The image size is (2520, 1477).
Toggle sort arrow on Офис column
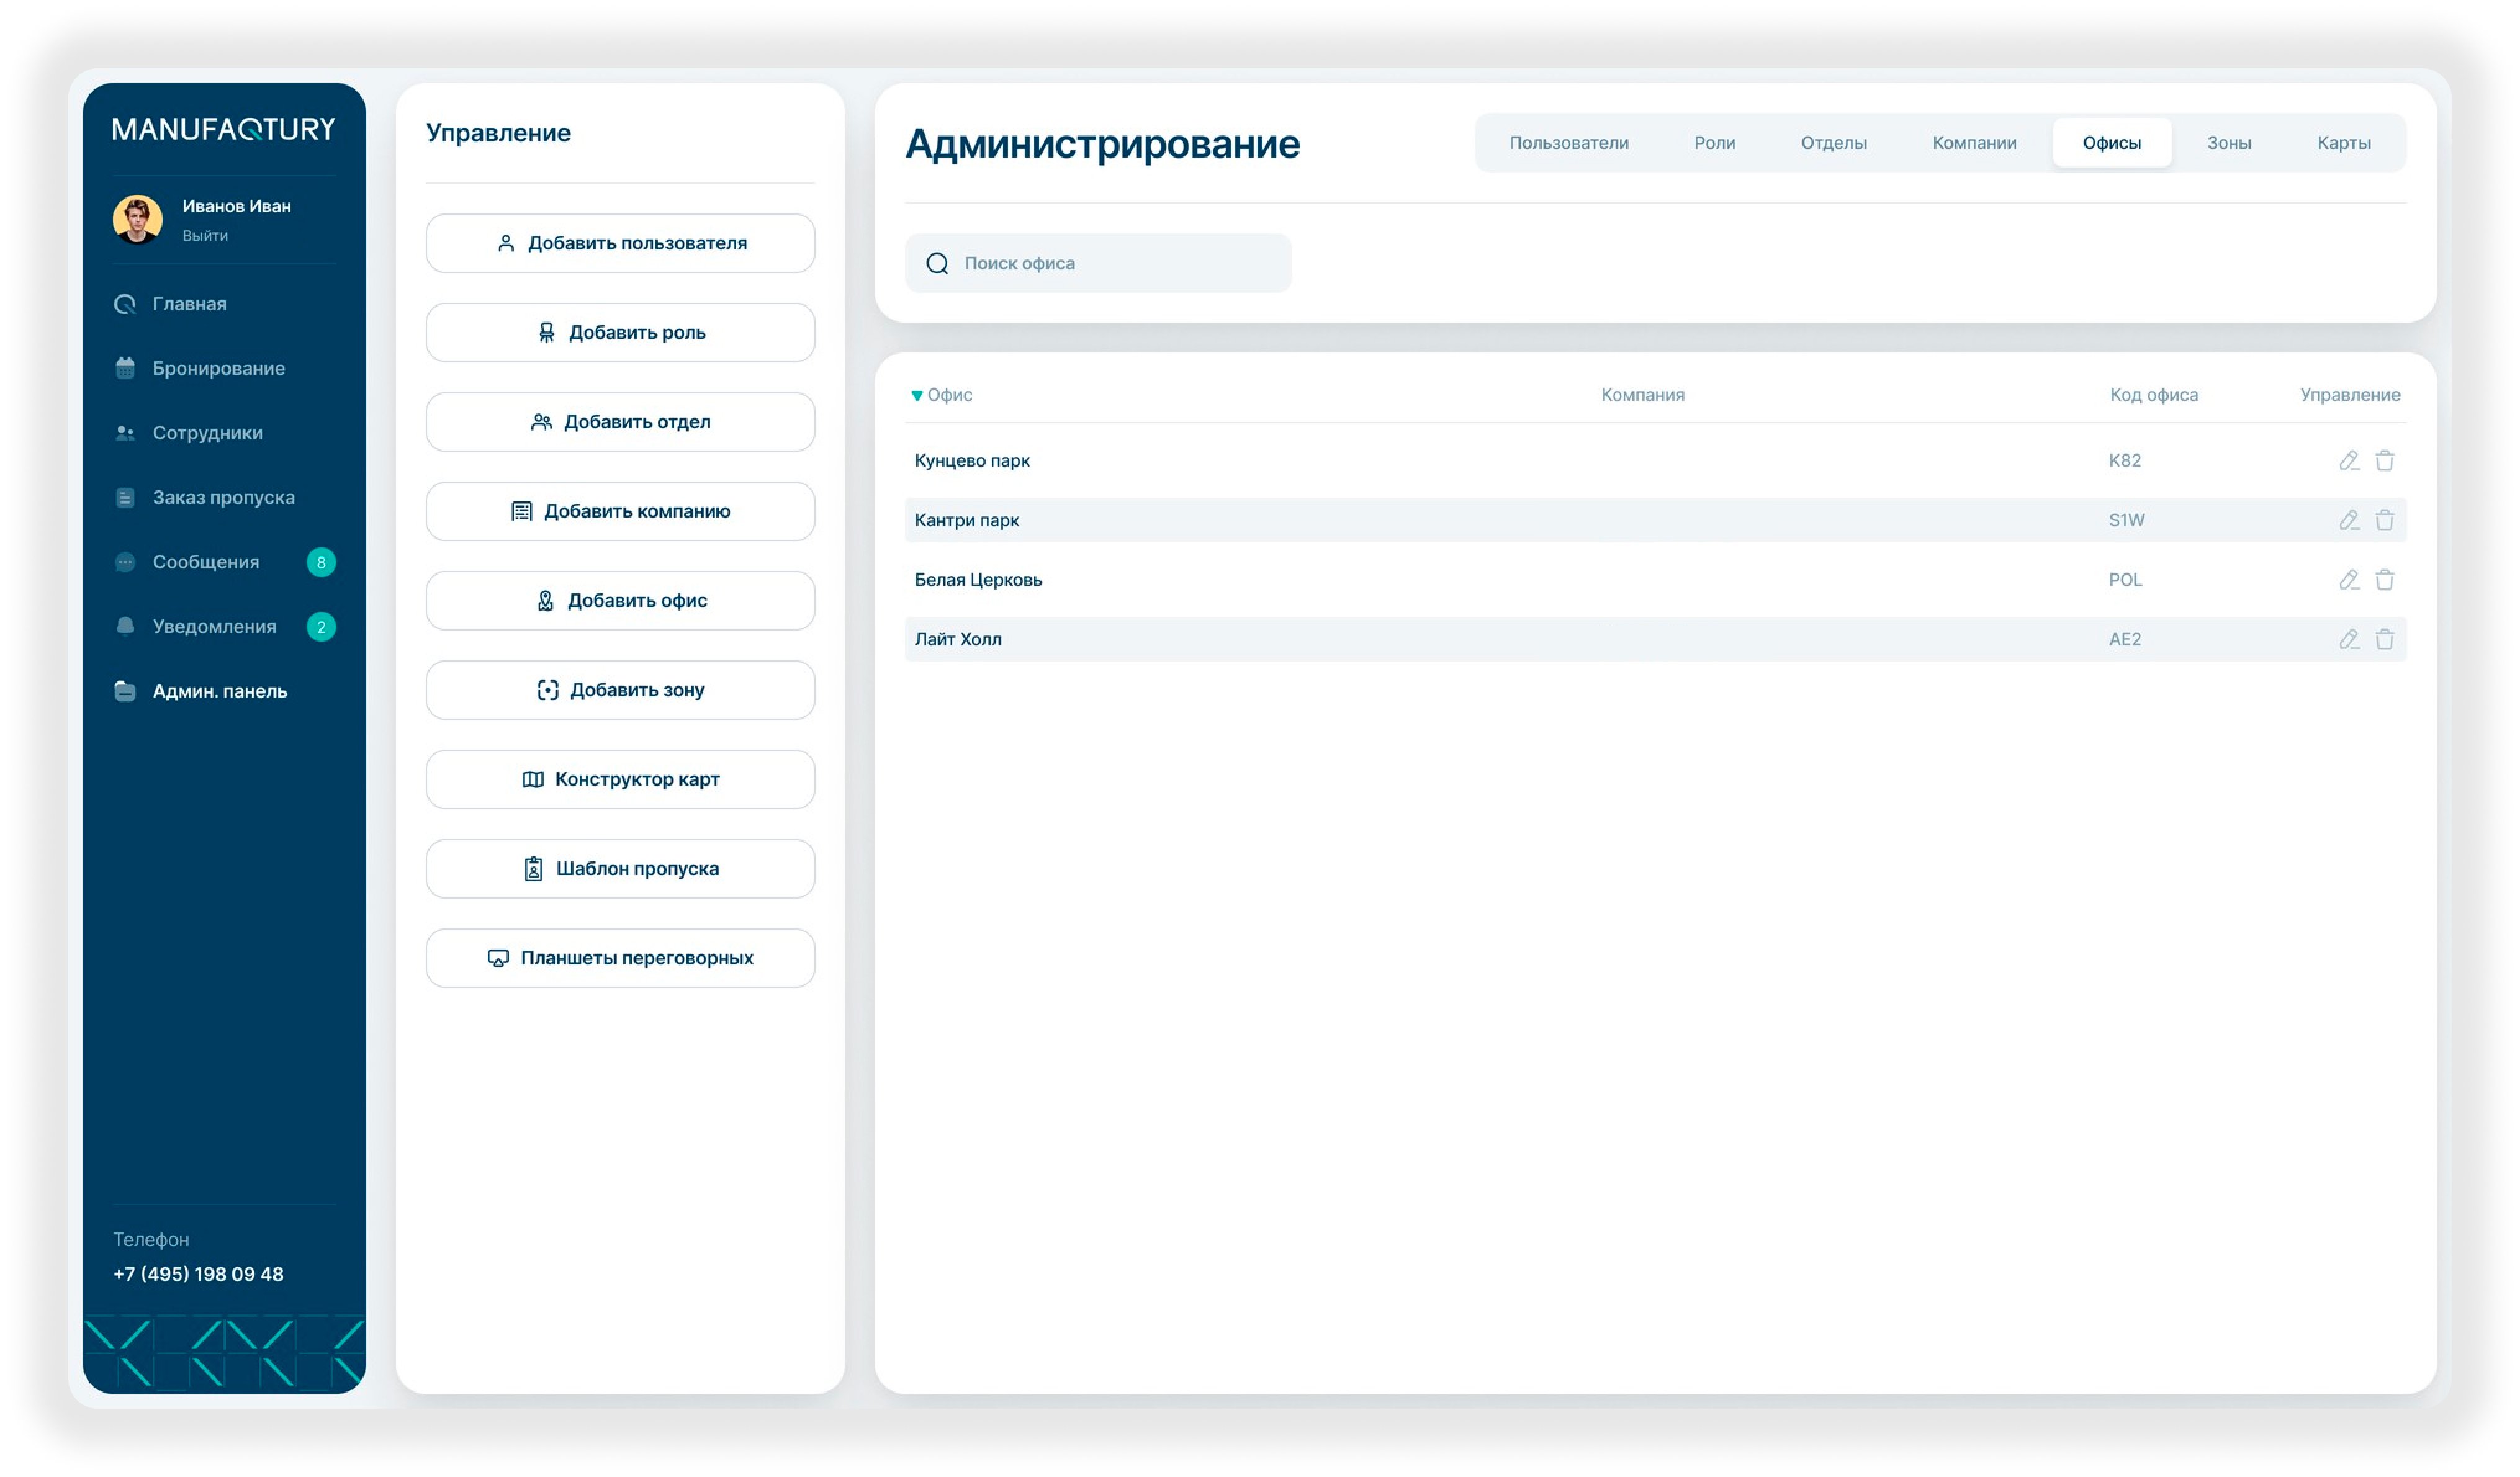click(x=917, y=396)
